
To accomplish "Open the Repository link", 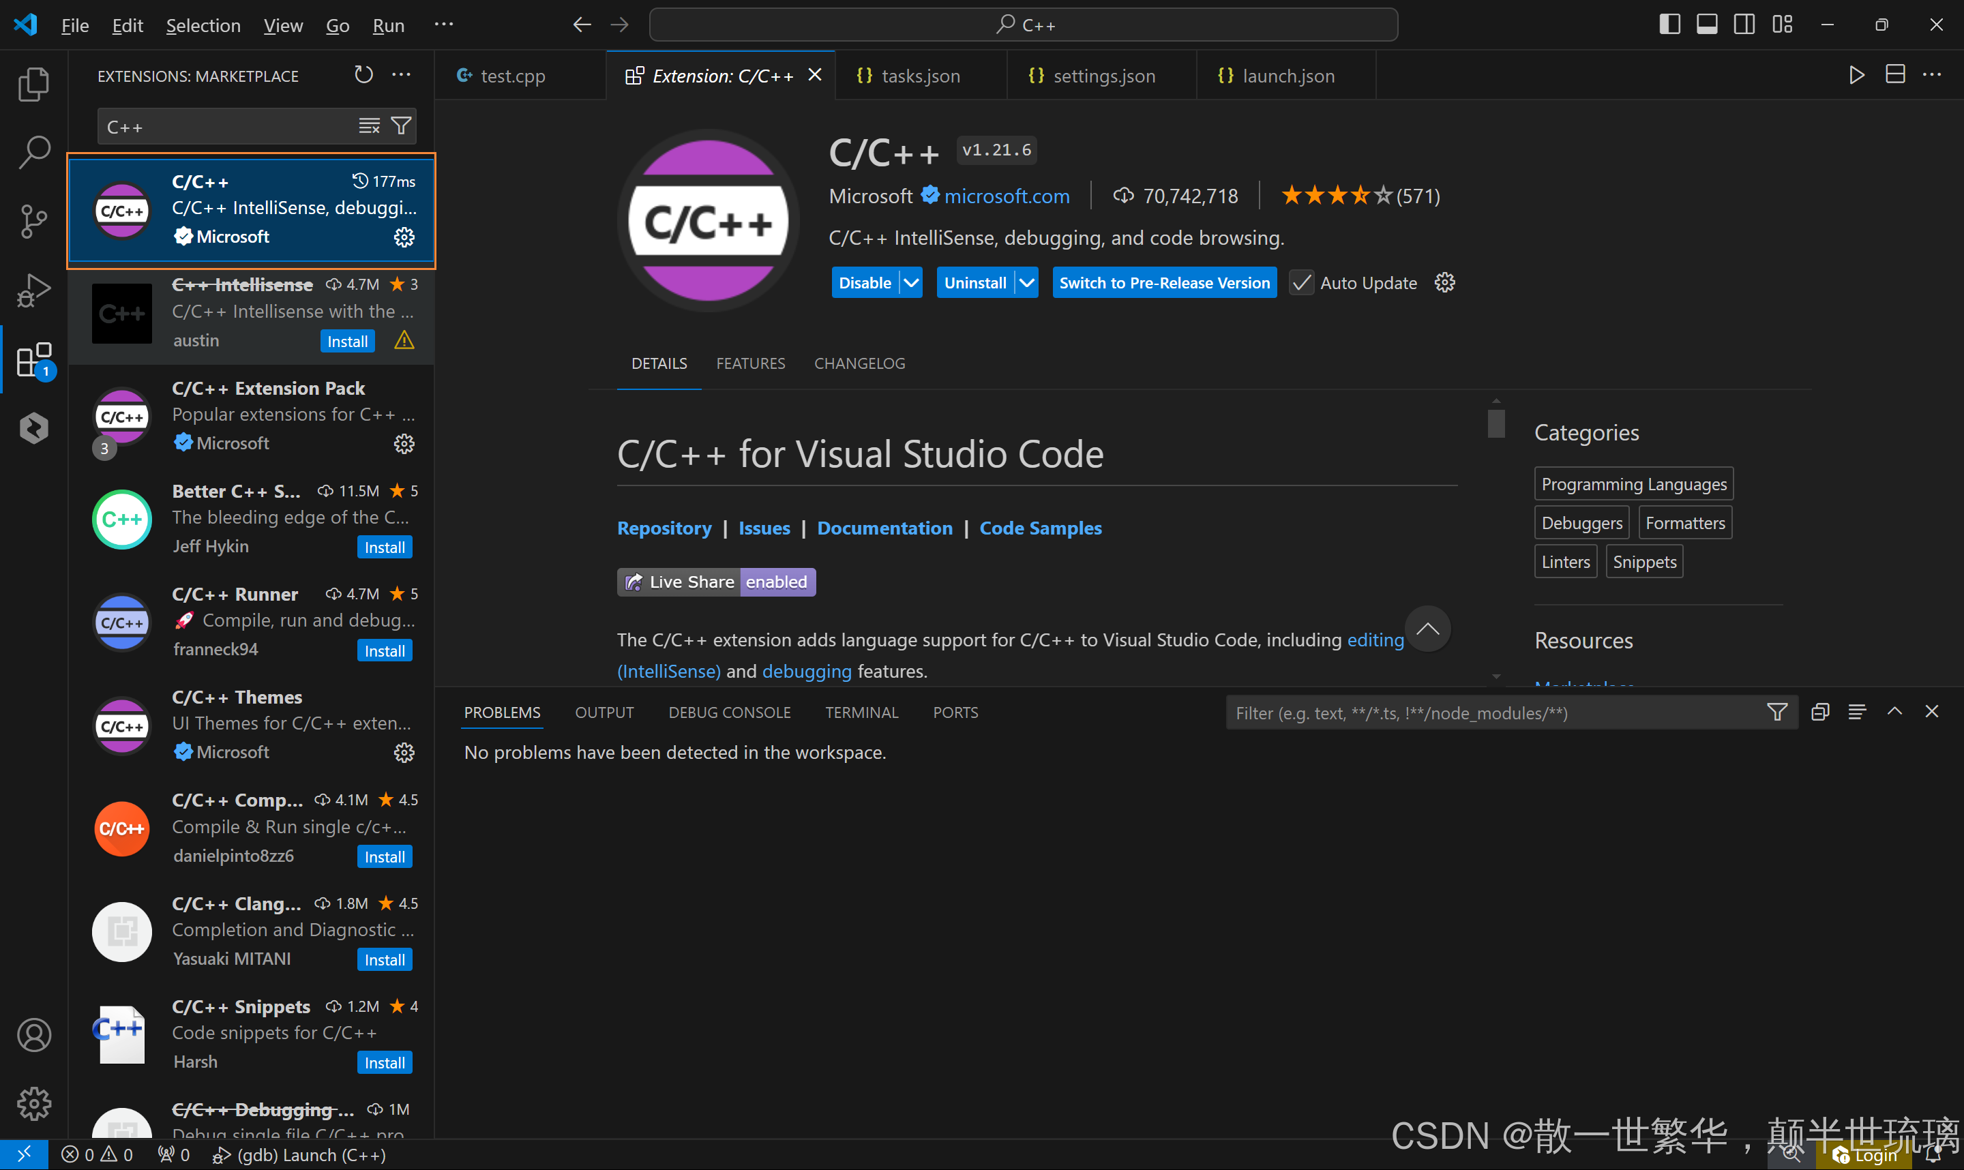I will click(x=664, y=528).
